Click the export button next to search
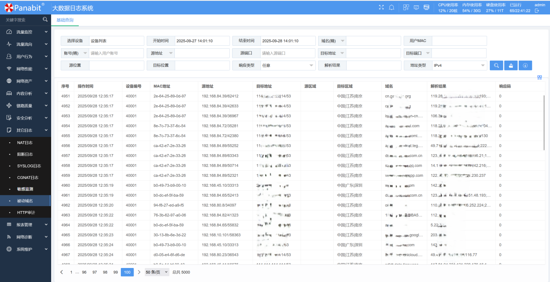The width and height of the screenshot is (550, 282). (x=511, y=65)
